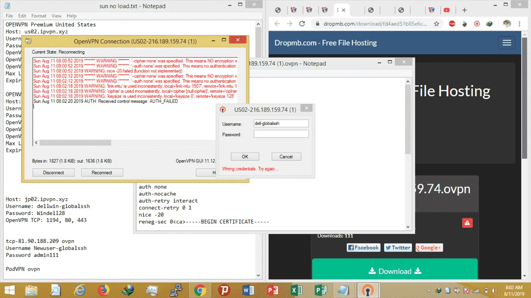
Task: Open Chrome from taskbar
Action: tap(200, 290)
